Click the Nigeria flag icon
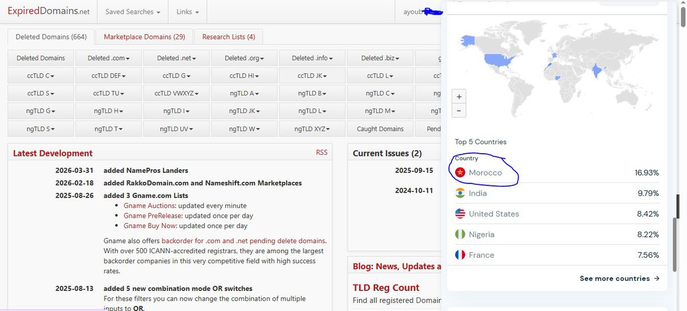The image size is (687, 311). coord(460,234)
